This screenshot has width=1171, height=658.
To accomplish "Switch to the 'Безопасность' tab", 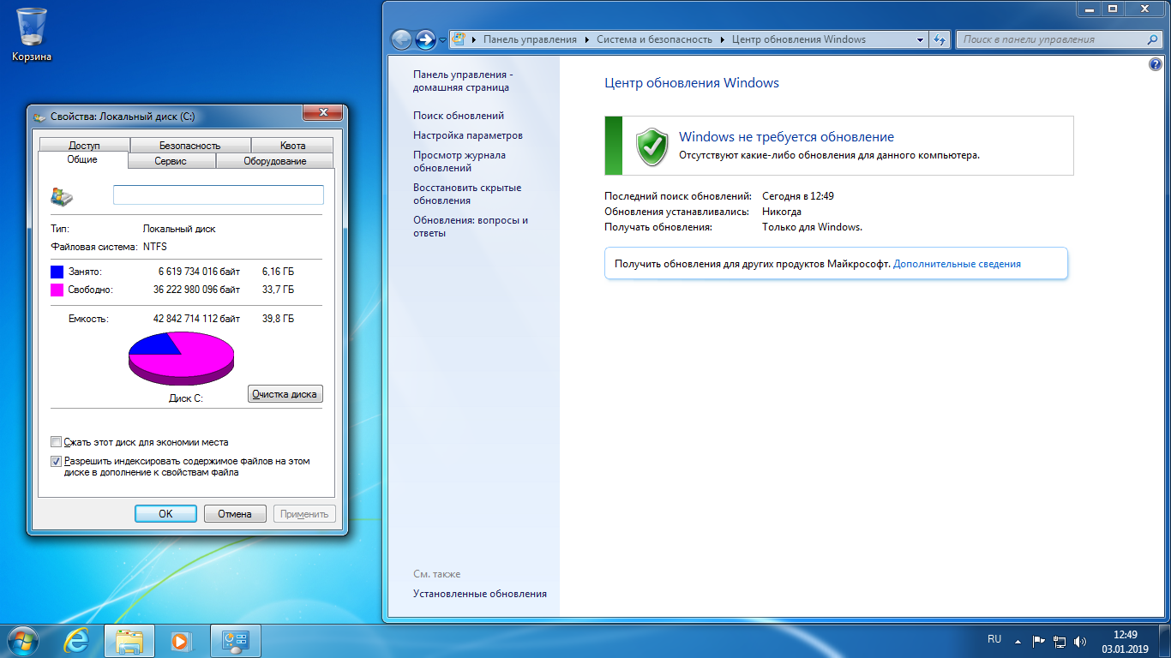I will [x=189, y=146].
